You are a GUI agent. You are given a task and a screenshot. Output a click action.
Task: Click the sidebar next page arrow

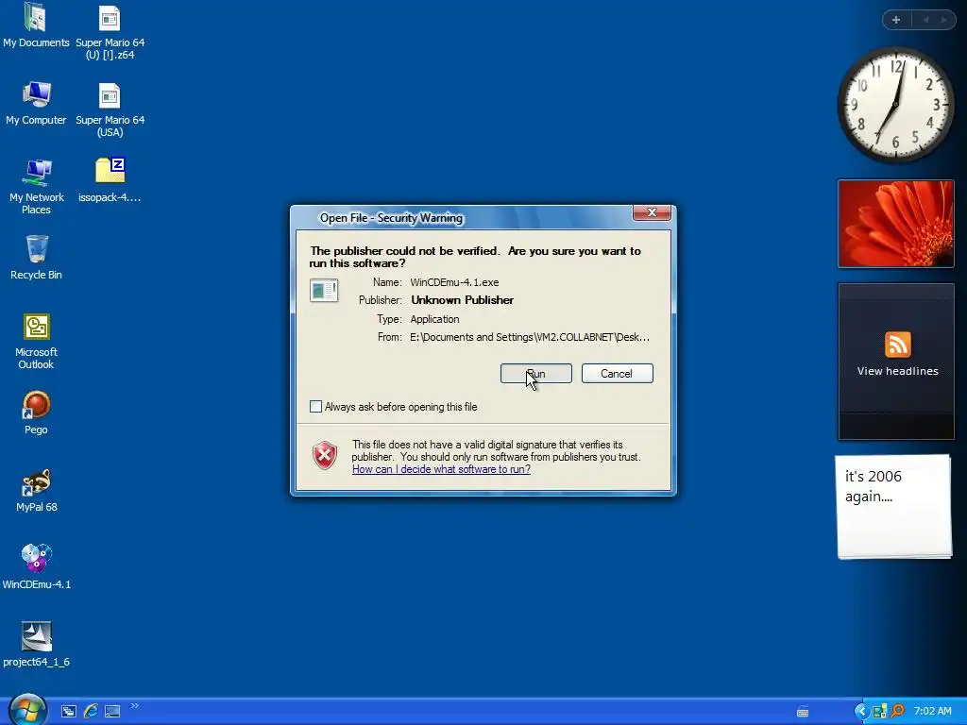click(943, 20)
